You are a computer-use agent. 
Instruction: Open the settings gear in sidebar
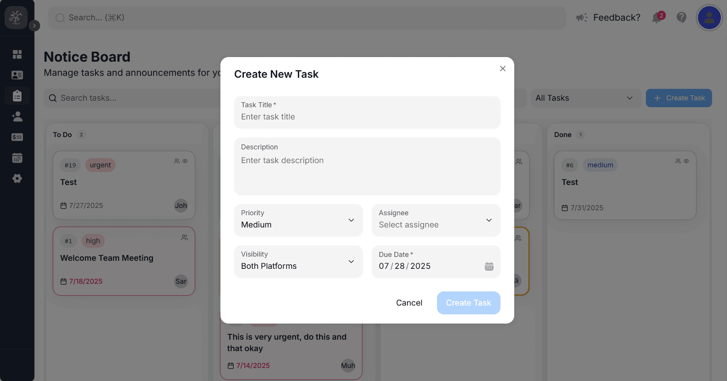coord(17,178)
